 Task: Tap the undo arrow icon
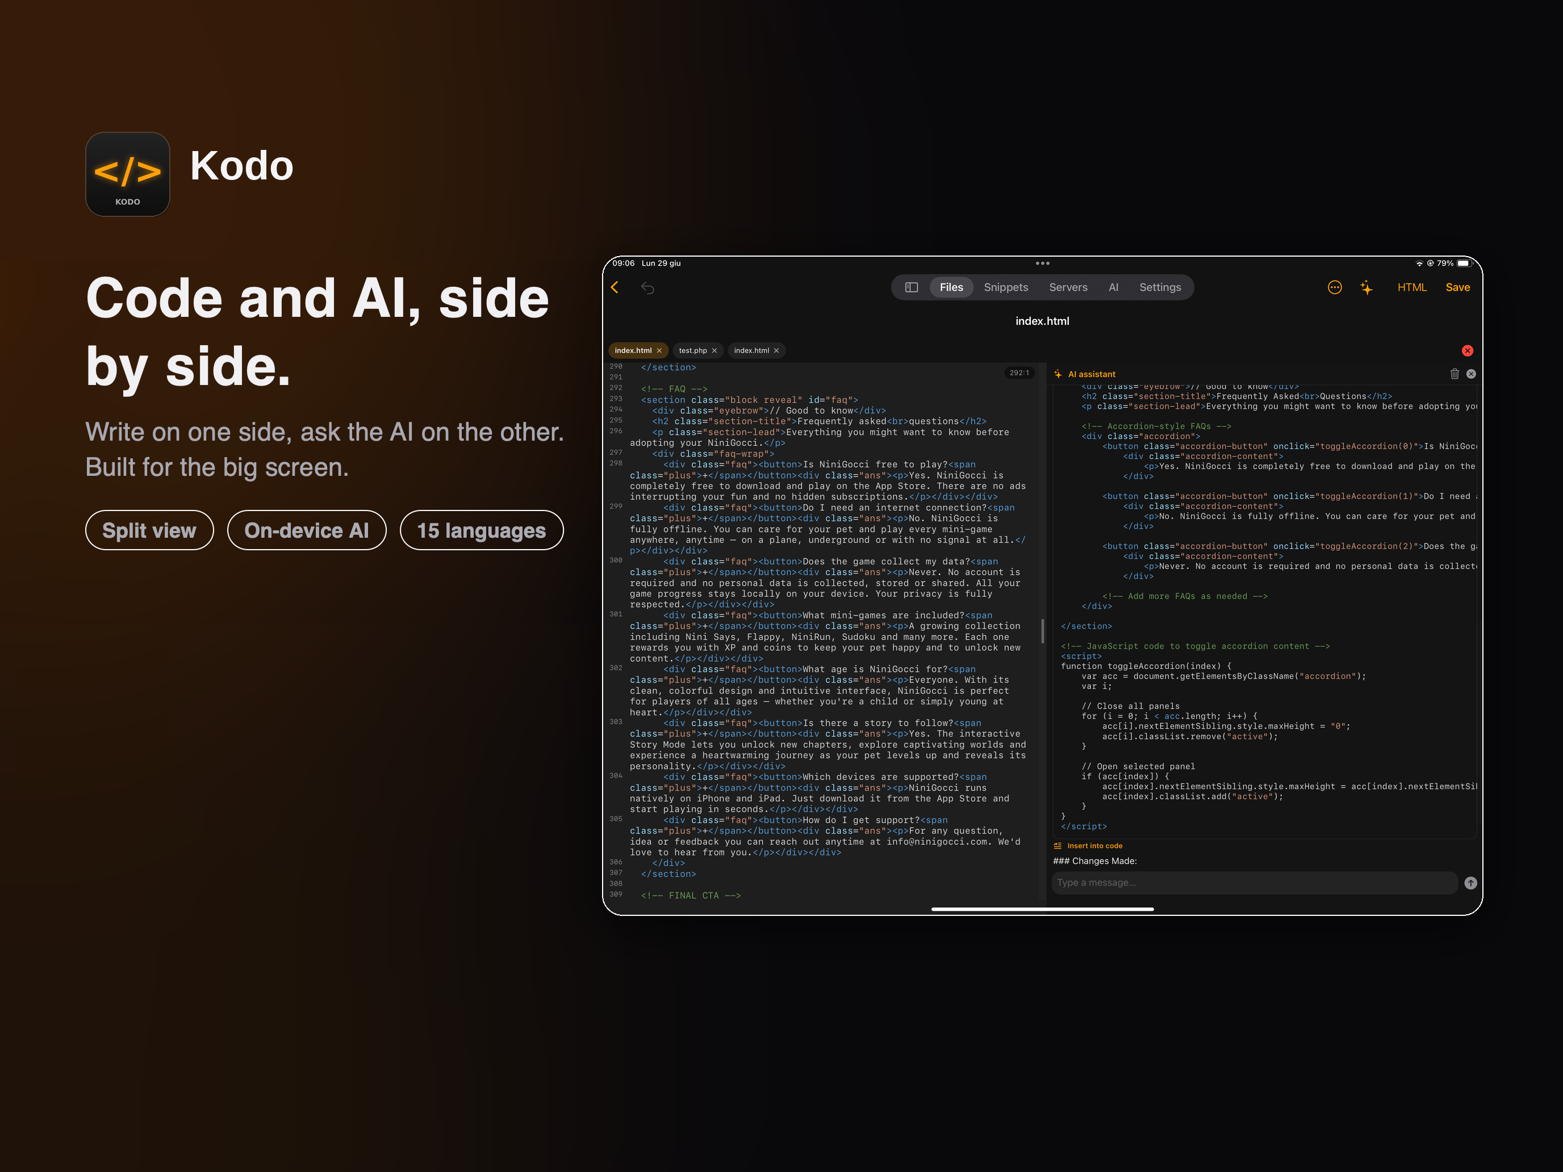click(x=647, y=287)
